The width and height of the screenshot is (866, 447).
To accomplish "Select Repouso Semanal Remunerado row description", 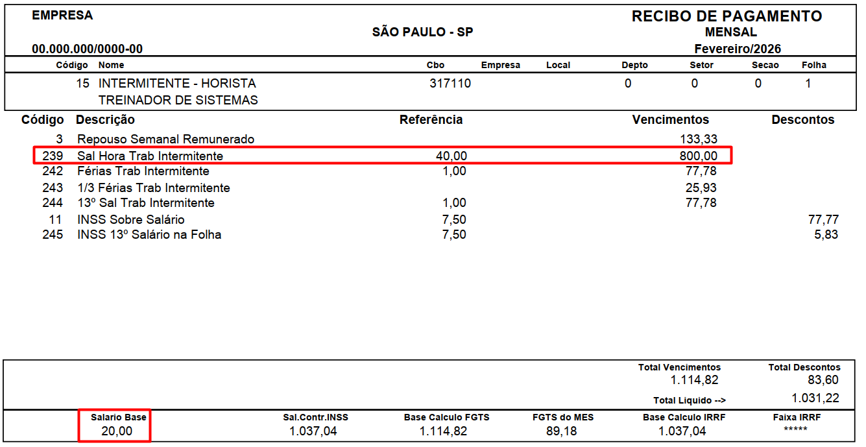I will click(165, 139).
